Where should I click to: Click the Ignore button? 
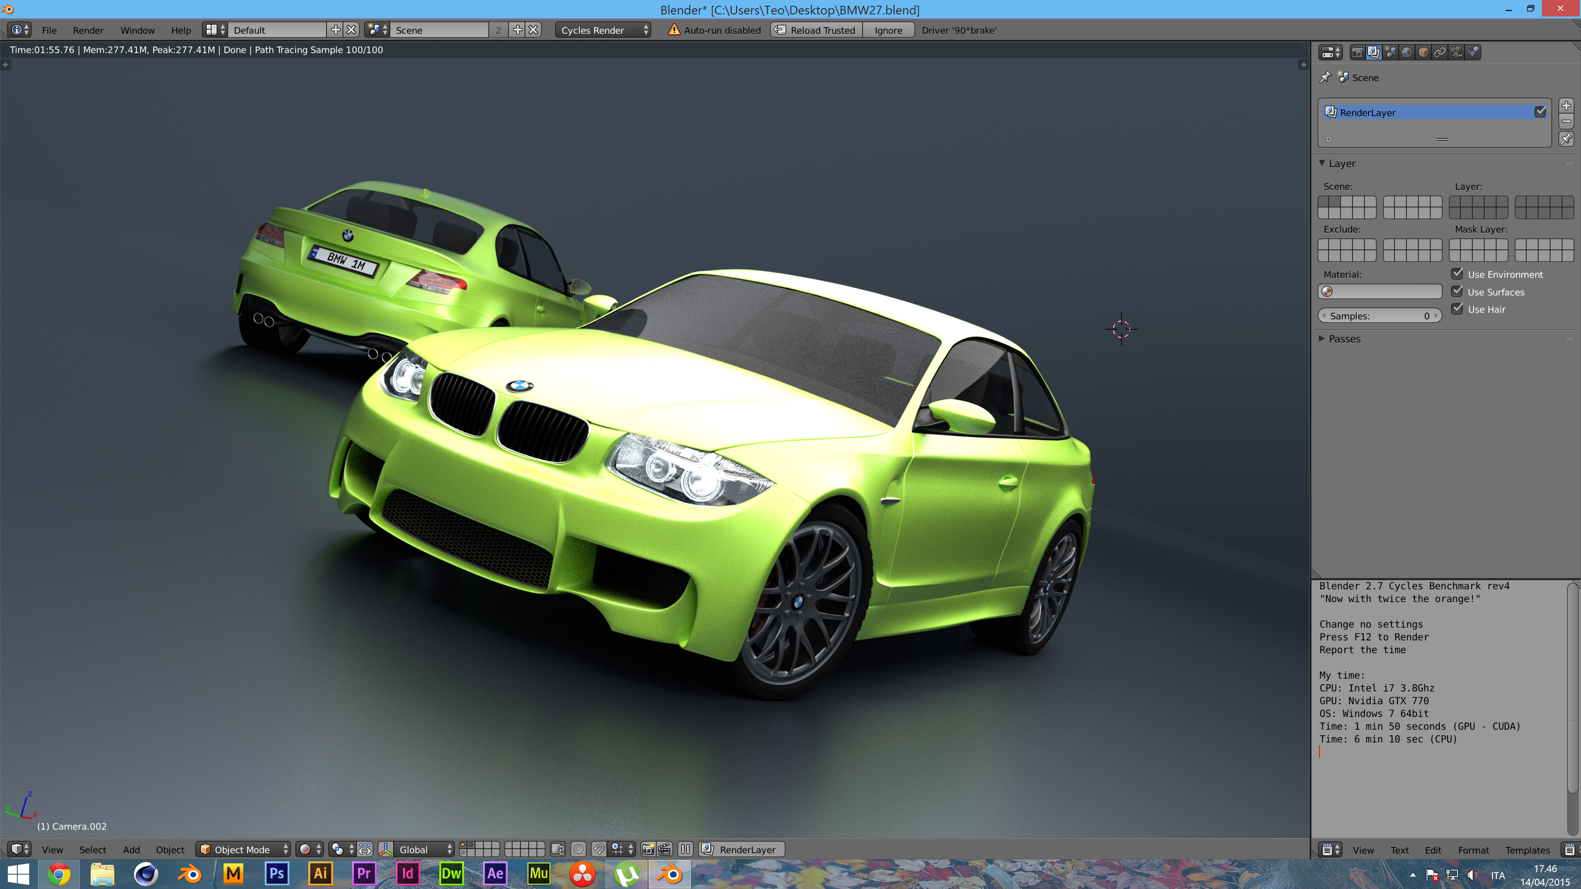point(888,30)
